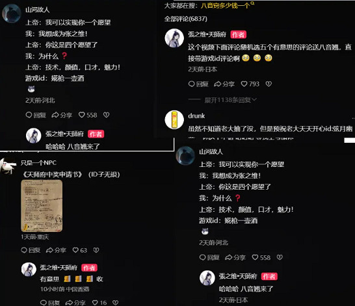Search the suggested term 八音窍多少钱一个
This screenshot has height=306, width=355.
[x=225, y=5]
